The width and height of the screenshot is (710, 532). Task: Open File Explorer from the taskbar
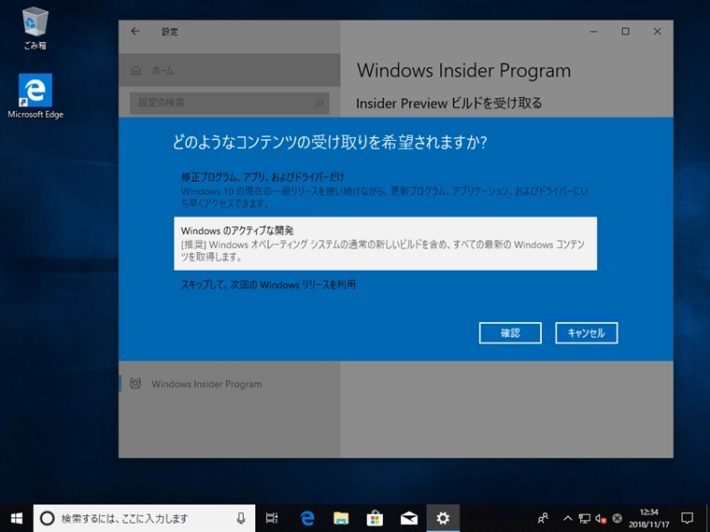click(341, 518)
